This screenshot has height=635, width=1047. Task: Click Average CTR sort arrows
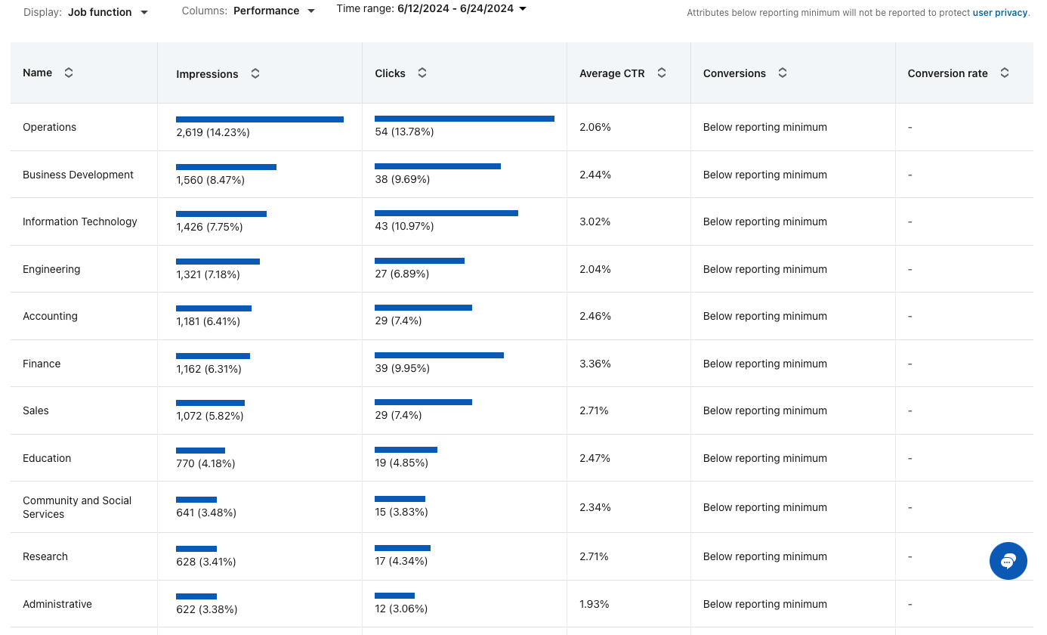coord(662,73)
